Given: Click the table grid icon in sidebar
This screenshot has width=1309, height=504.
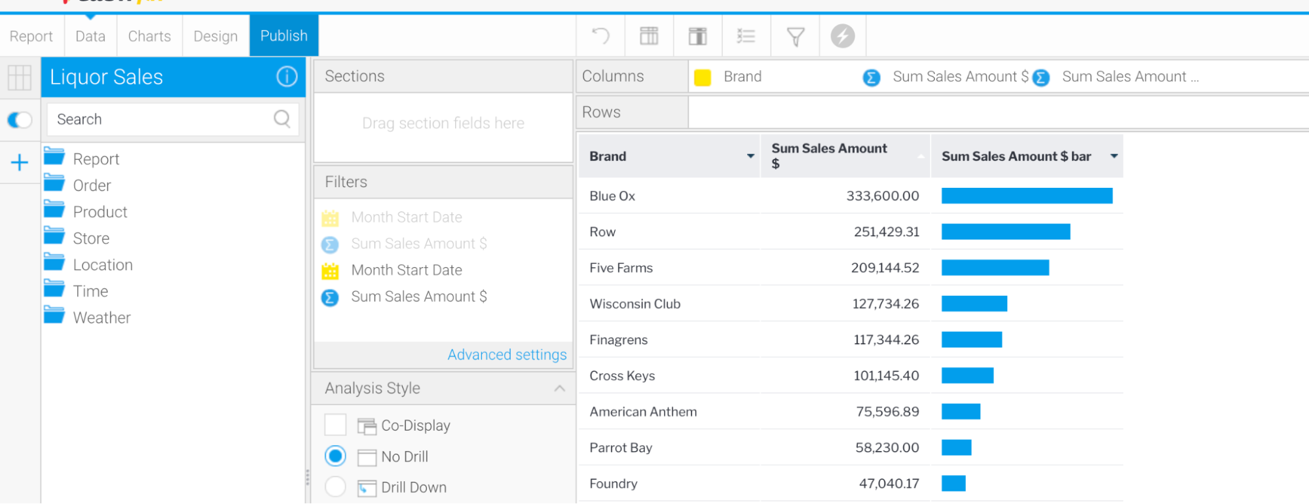Looking at the screenshot, I should [20, 78].
